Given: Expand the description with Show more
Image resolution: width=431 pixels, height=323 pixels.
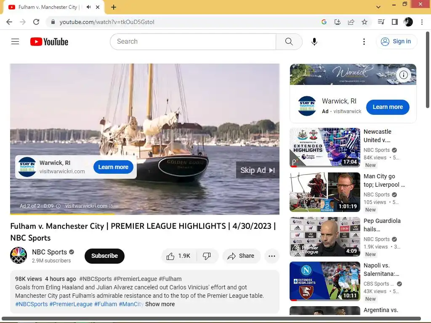Looking at the screenshot, I should [160, 304].
